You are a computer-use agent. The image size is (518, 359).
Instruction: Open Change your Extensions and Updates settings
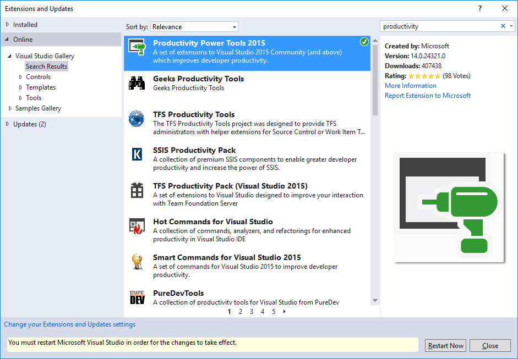point(70,324)
